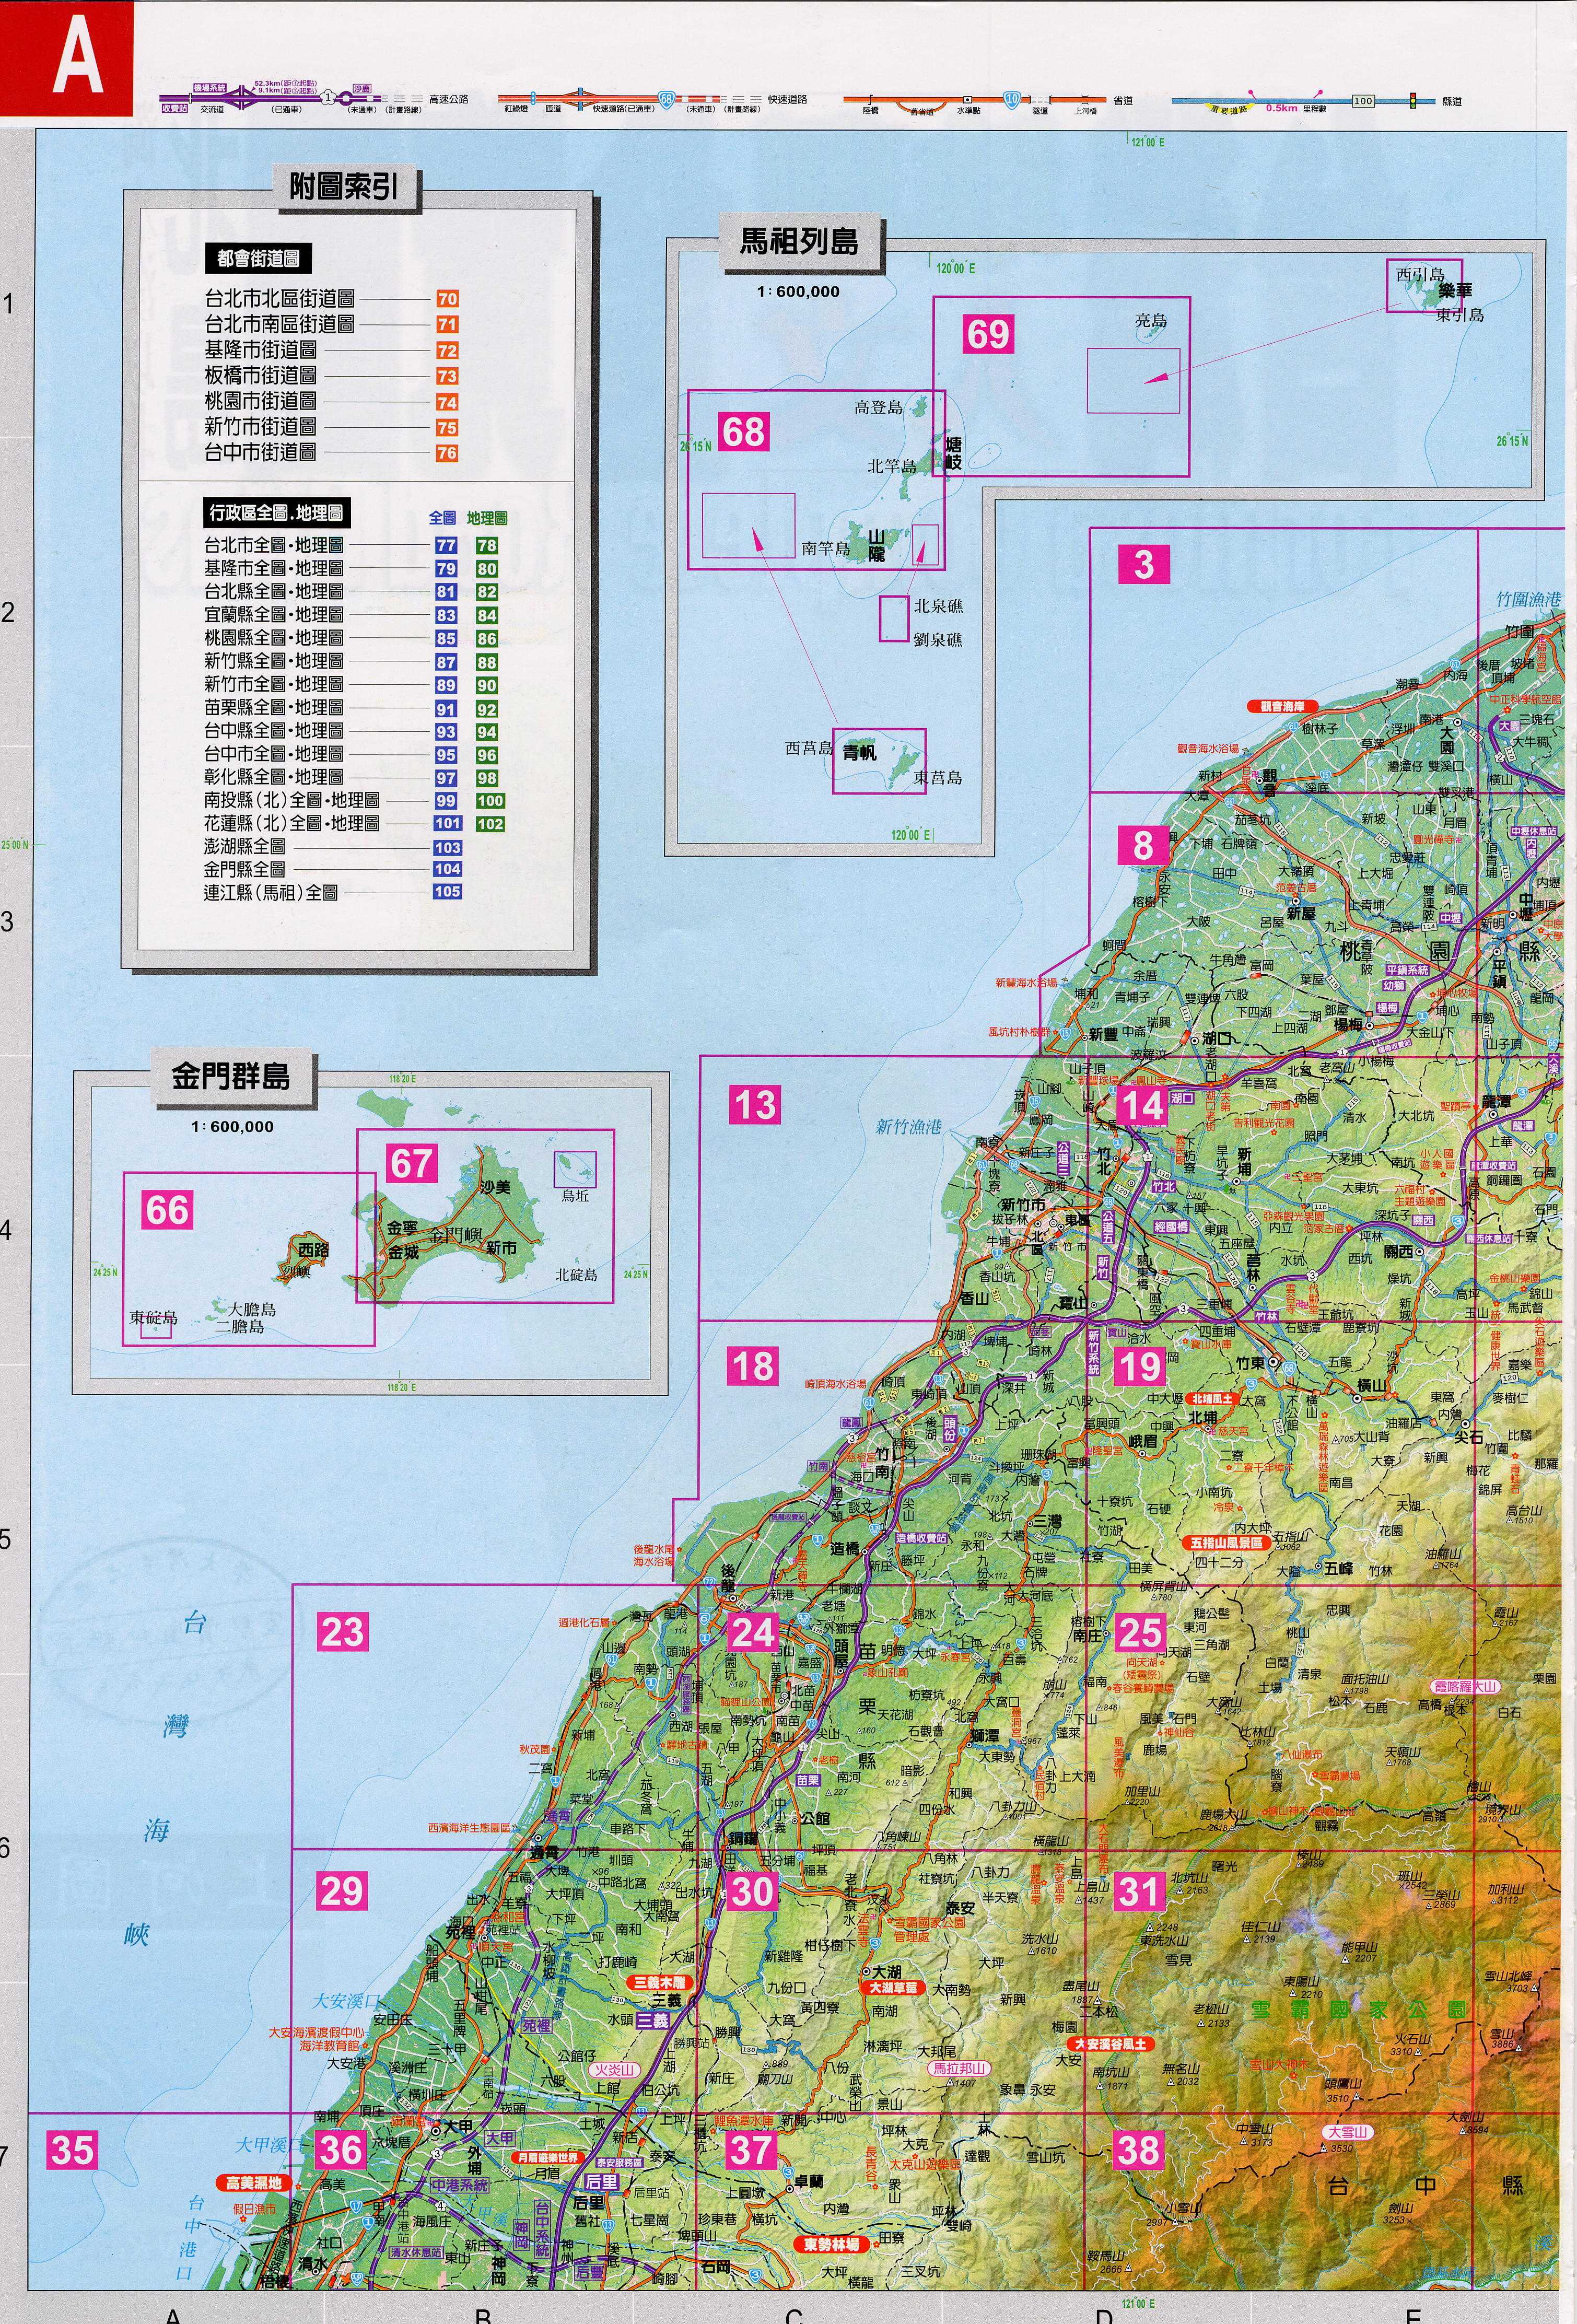
Task: Click the 附圖索引 index title
Action: pyautogui.click(x=343, y=187)
